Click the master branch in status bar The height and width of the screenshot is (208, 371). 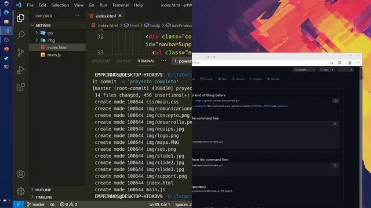(36, 205)
